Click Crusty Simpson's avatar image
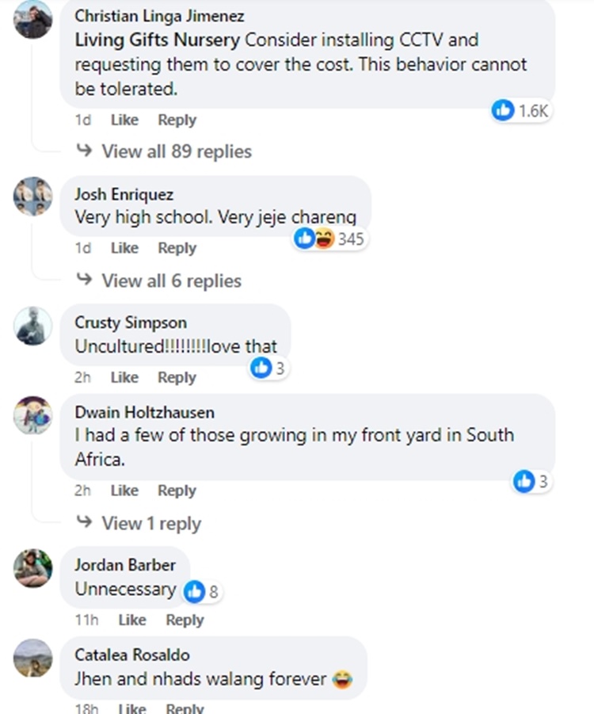This screenshot has height=714, width=594. (33, 326)
